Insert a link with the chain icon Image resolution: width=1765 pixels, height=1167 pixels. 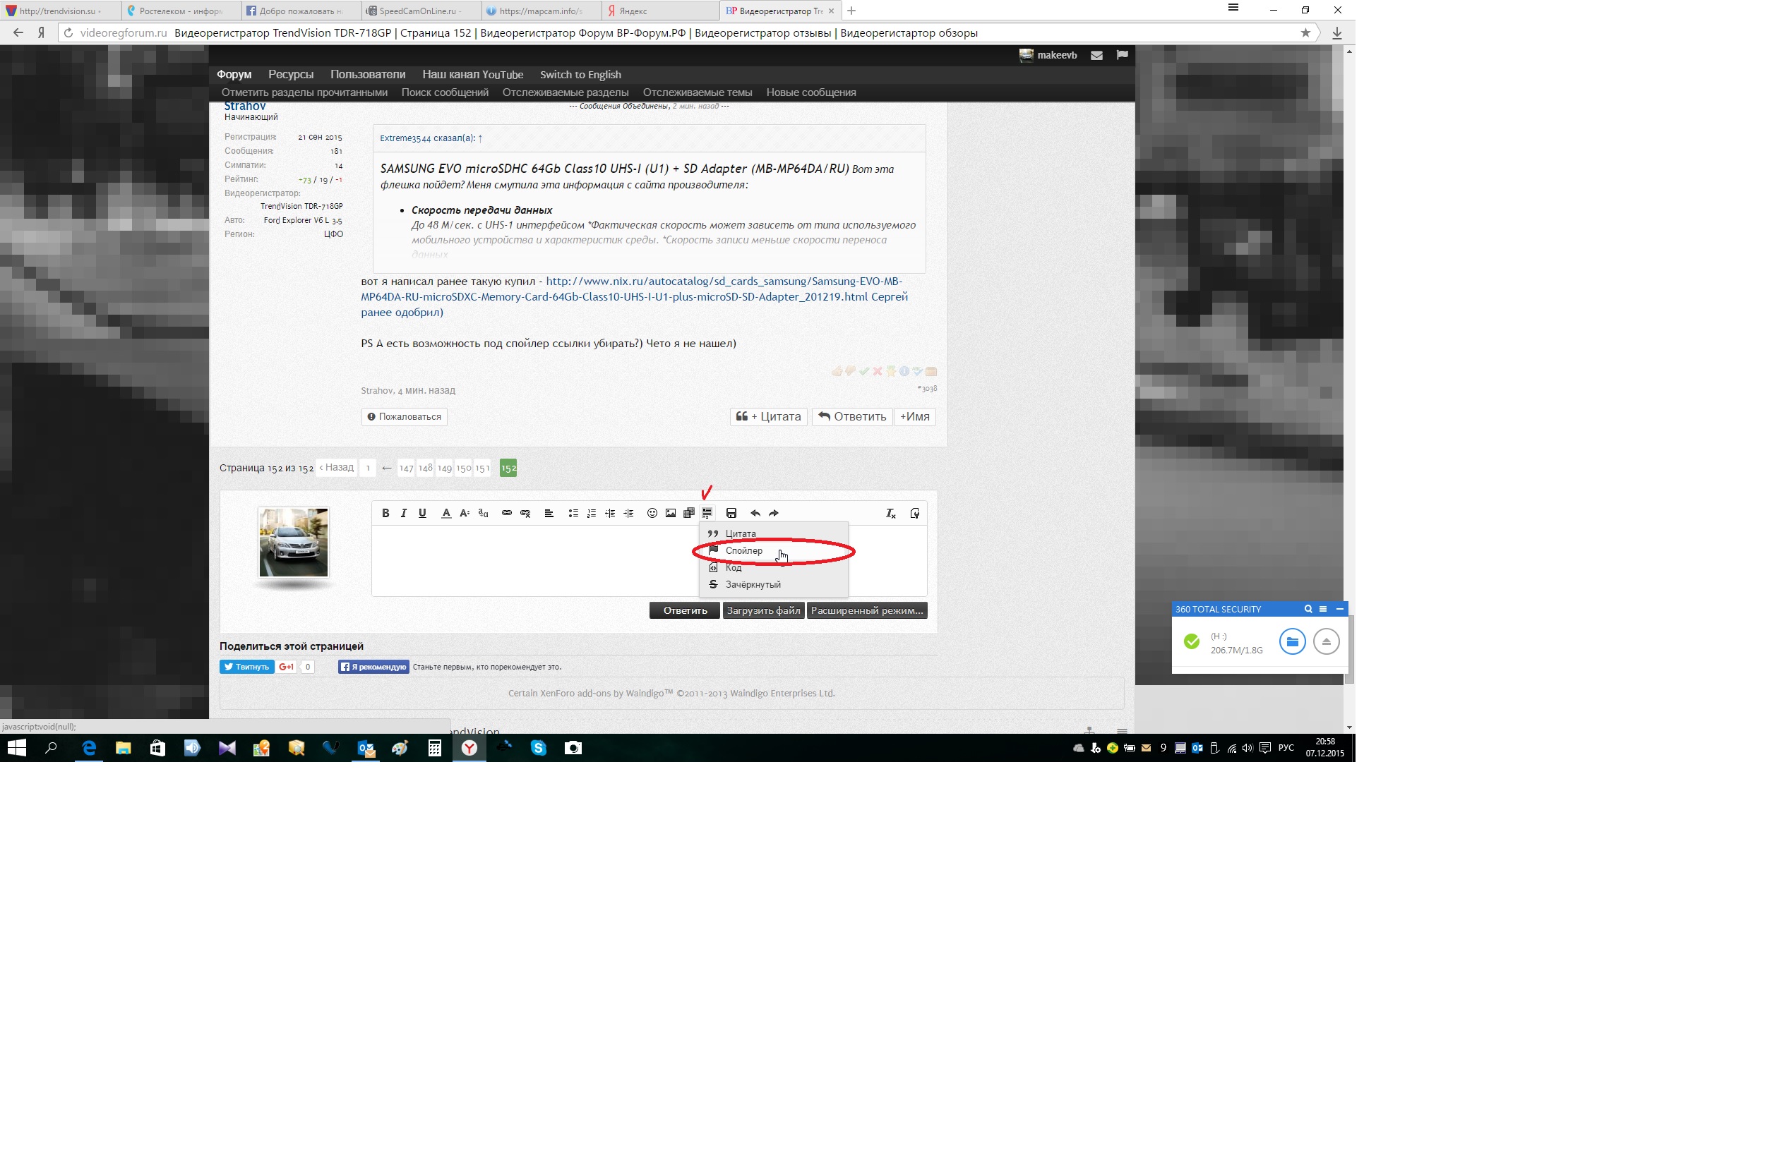(506, 513)
